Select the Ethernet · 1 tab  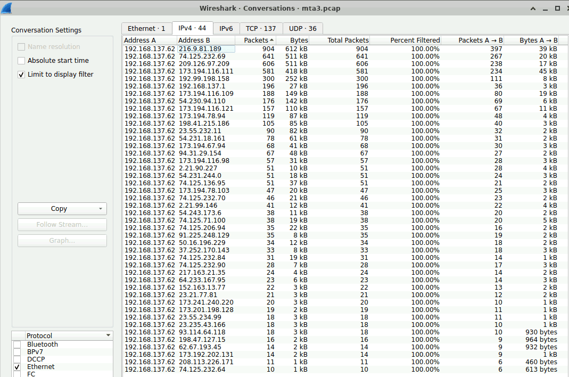[x=146, y=28]
